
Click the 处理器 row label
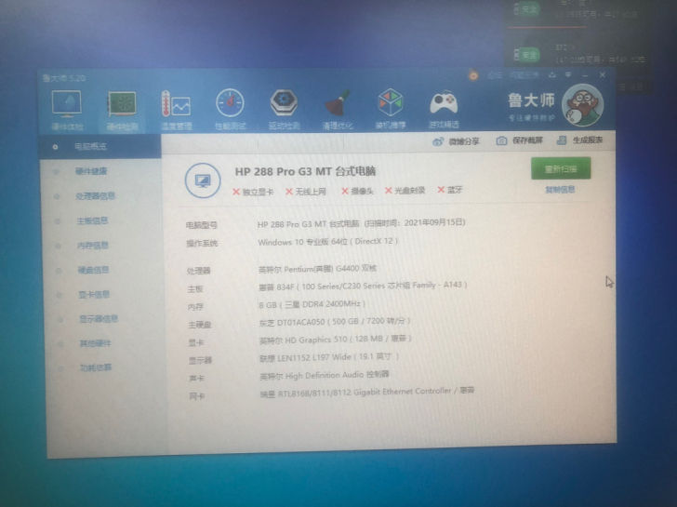point(199,271)
